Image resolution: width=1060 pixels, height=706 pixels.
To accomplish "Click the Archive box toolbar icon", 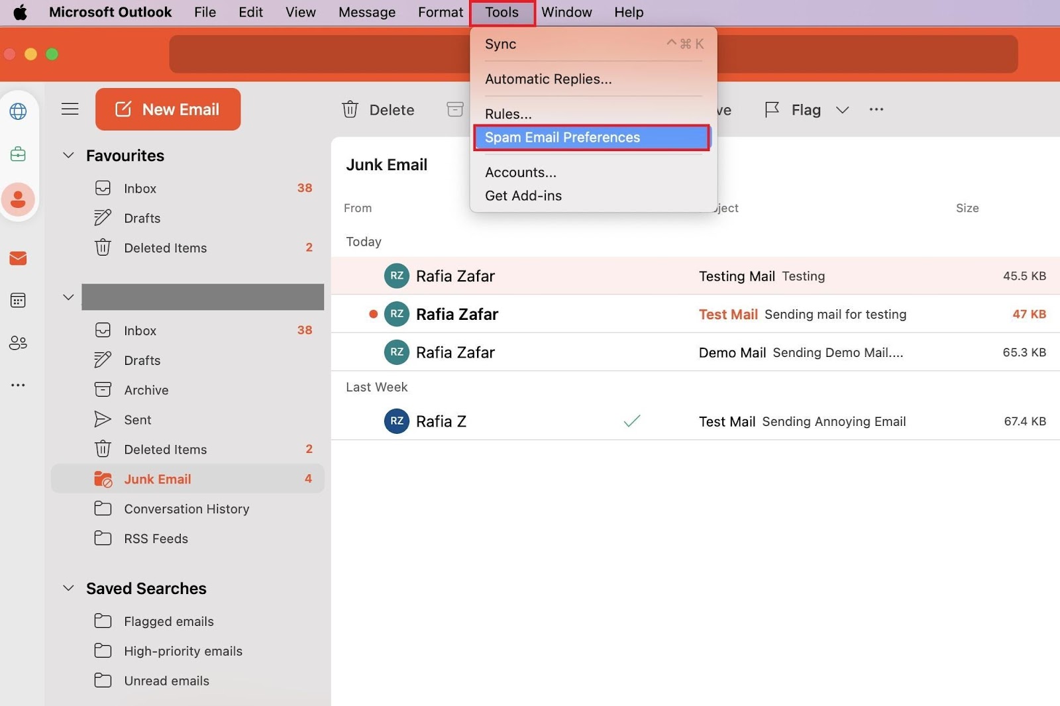I will click(x=455, y=109).
